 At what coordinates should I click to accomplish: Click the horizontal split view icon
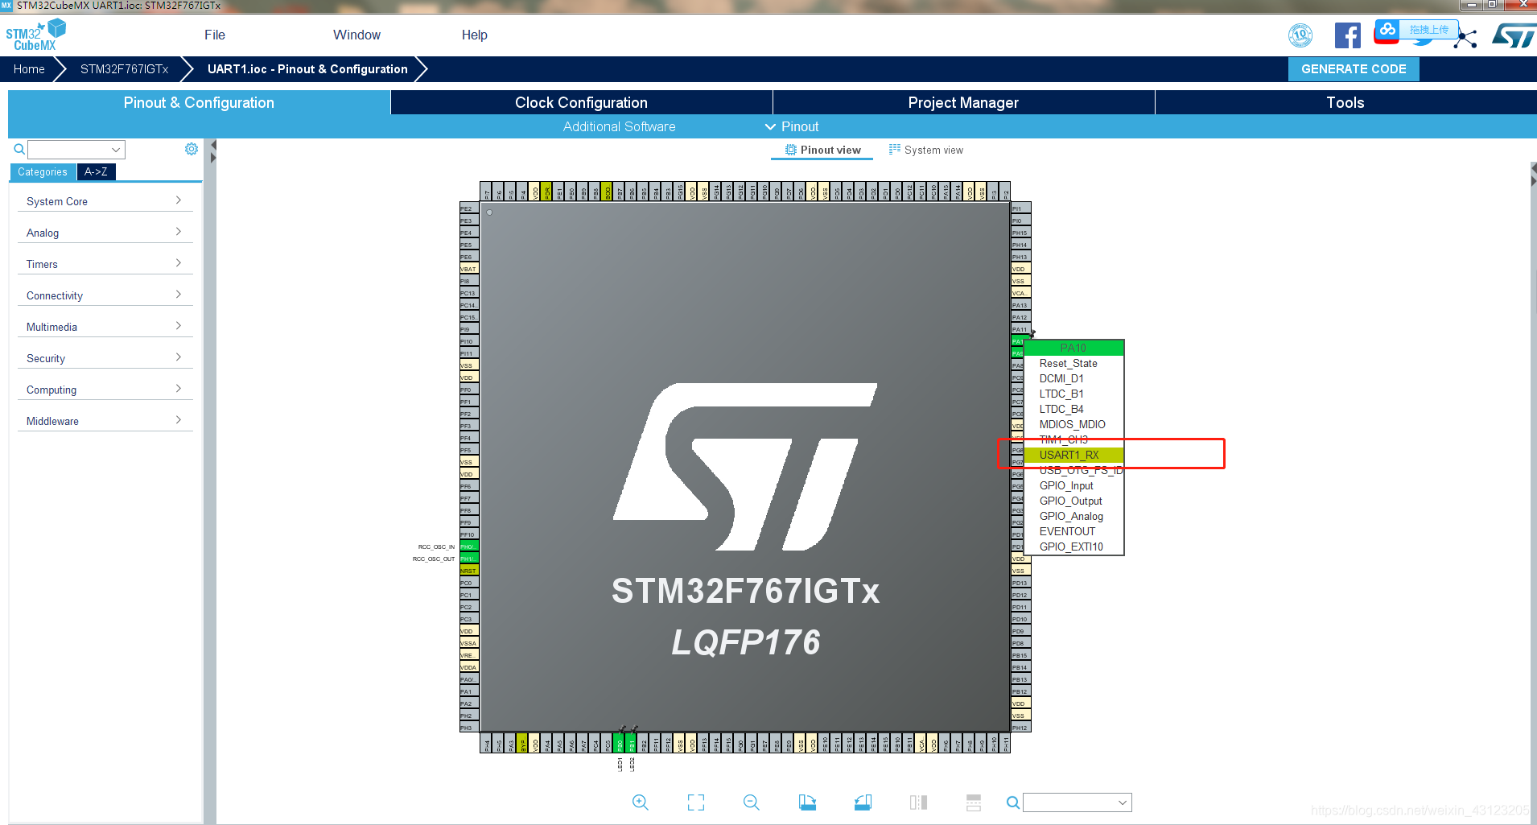[974, 802]
